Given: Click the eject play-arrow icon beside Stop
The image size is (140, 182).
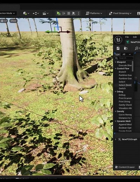Looking at the screenshot, I should point(74,13).
